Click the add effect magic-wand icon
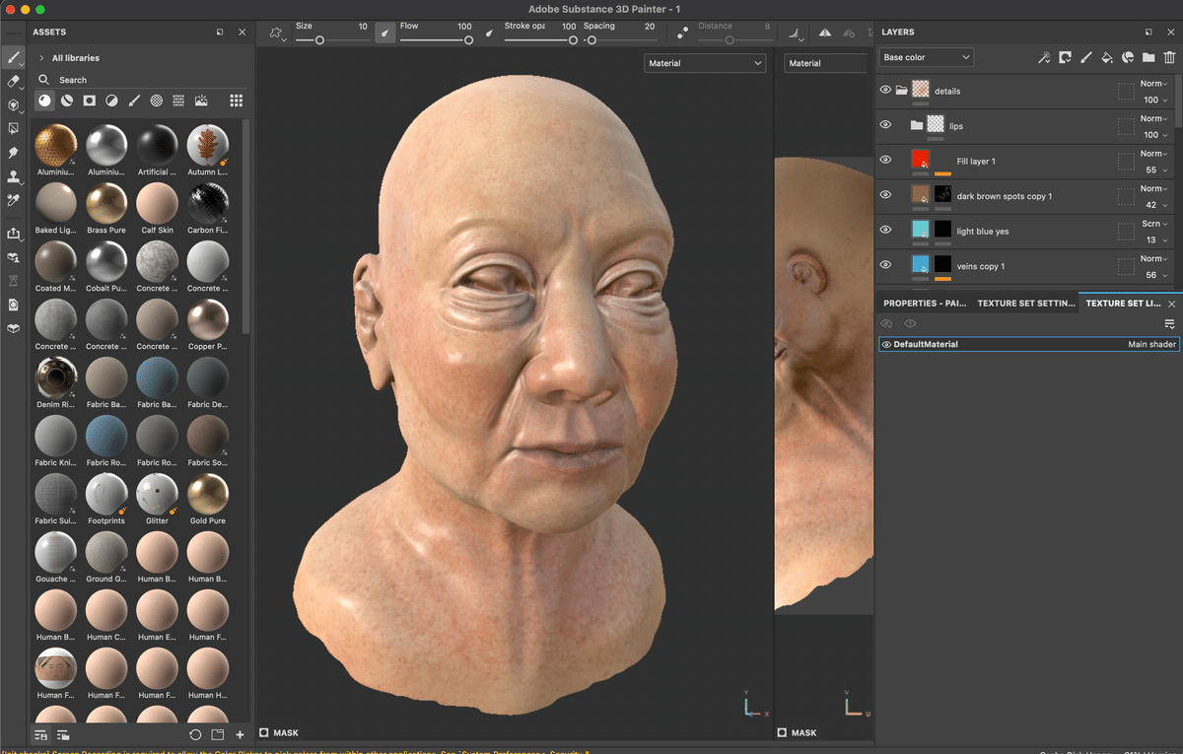The width and height of the screenshot is (1183, 754). point(1044,59)
